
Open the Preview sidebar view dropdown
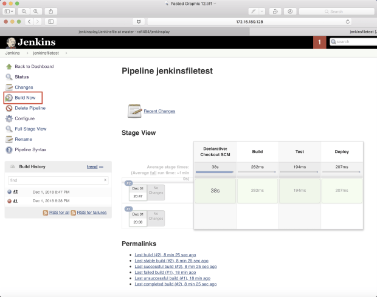pos(9,12)
